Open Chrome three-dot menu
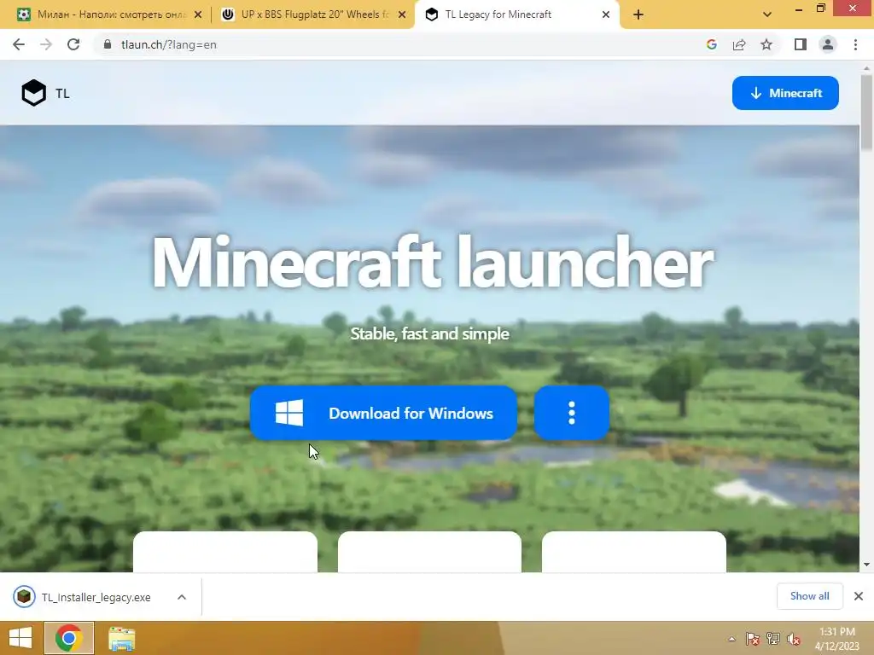The image size is (874, 655). (855, 44)
